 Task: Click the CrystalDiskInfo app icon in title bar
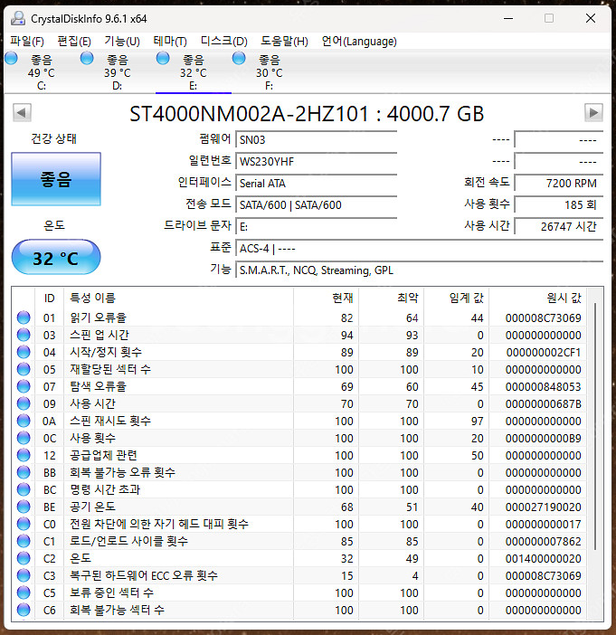pyautogui.click(x=18, y=18)
